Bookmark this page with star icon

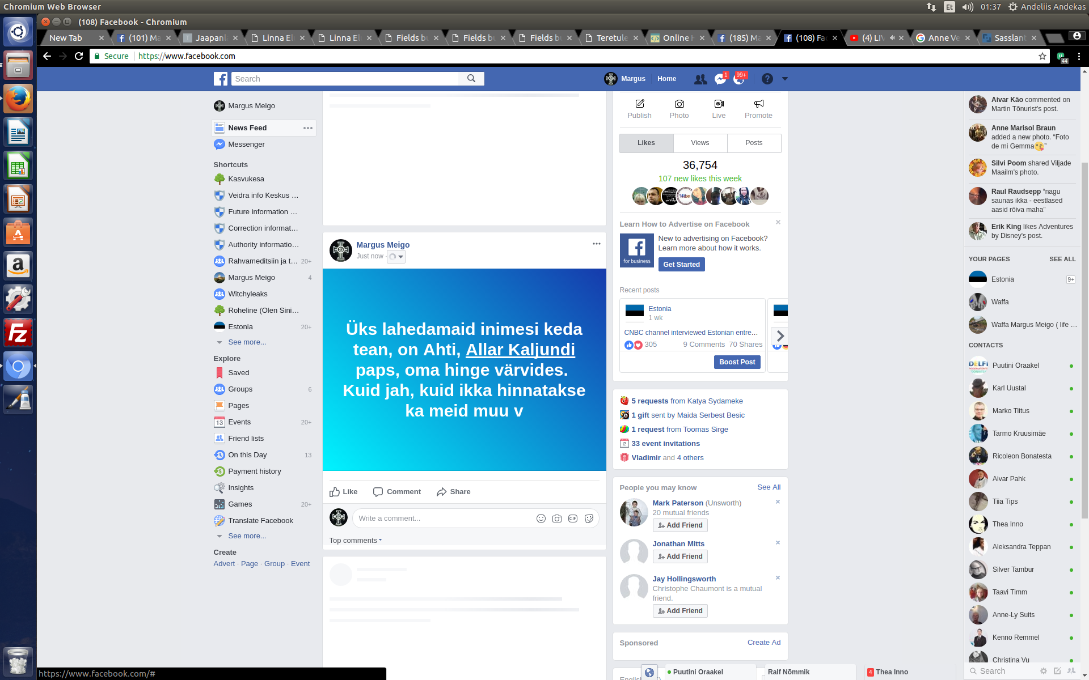pyautogui.click(x=1042, y=56)
